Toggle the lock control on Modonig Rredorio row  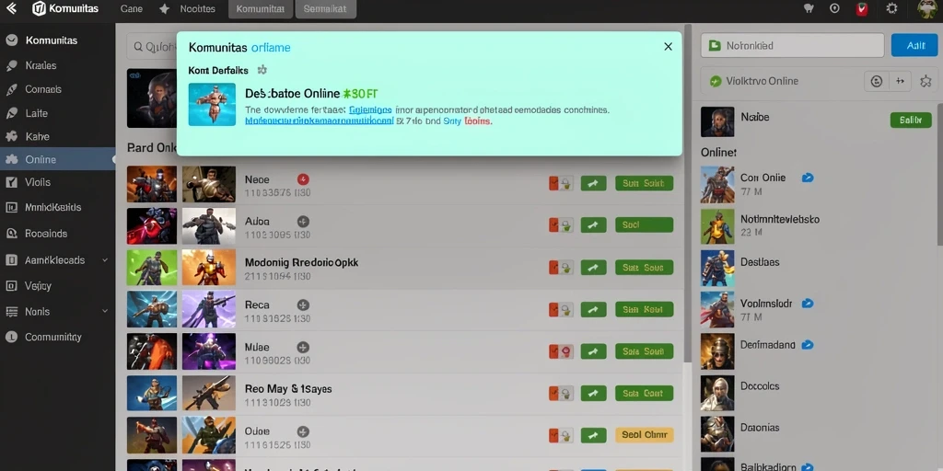[x=561, y=268]
